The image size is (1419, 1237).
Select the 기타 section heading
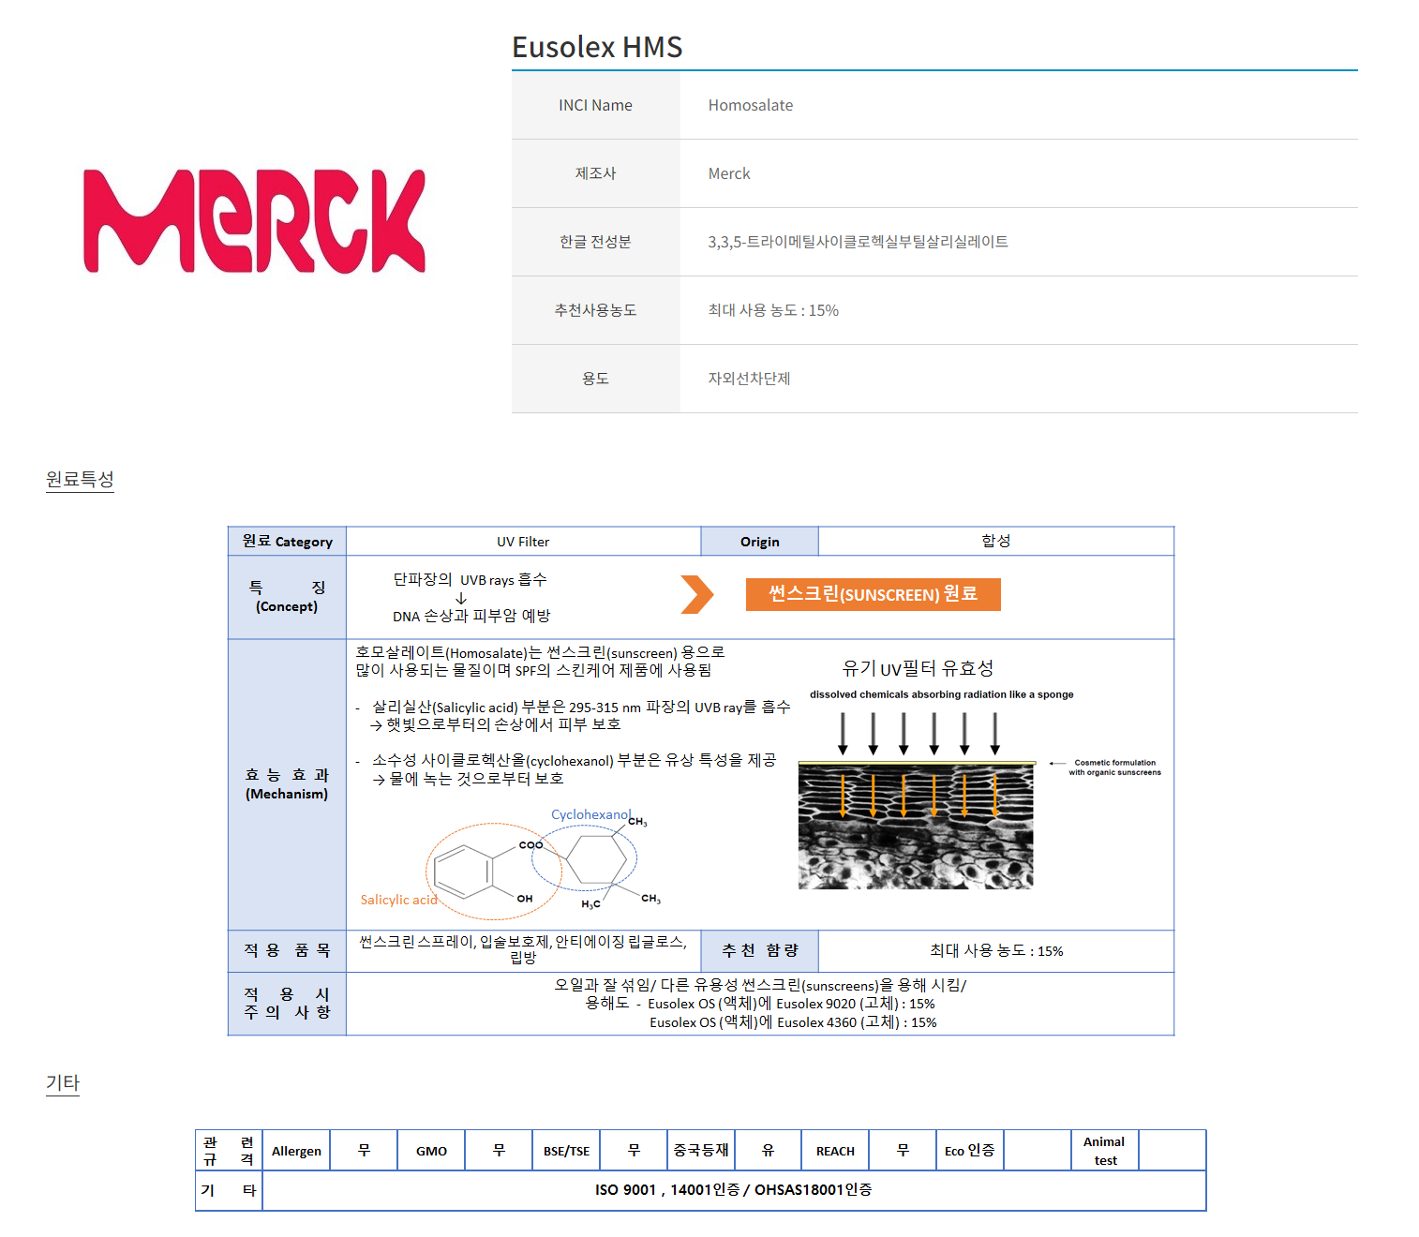tap(63, 1082)
